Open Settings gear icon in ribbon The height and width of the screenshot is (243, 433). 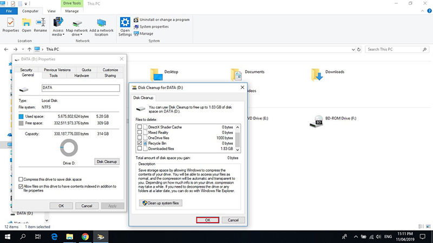pos(125,23)
